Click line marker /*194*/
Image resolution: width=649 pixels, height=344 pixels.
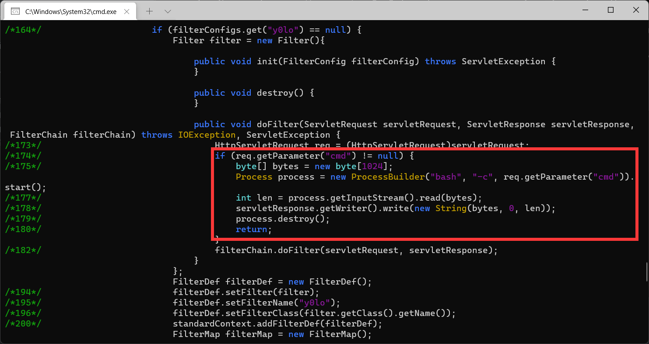23,292
